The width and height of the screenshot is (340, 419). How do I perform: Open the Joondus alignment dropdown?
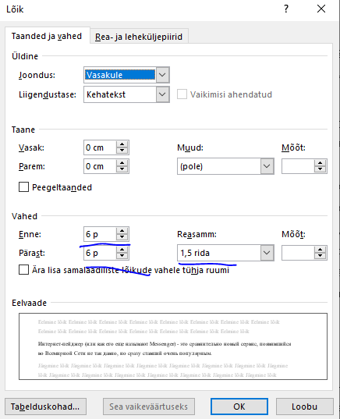pyautogui.click(x=162, y=75)
